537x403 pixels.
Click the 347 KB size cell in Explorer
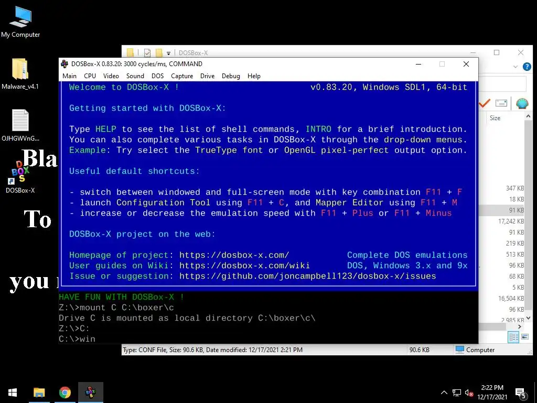point(515,188)
